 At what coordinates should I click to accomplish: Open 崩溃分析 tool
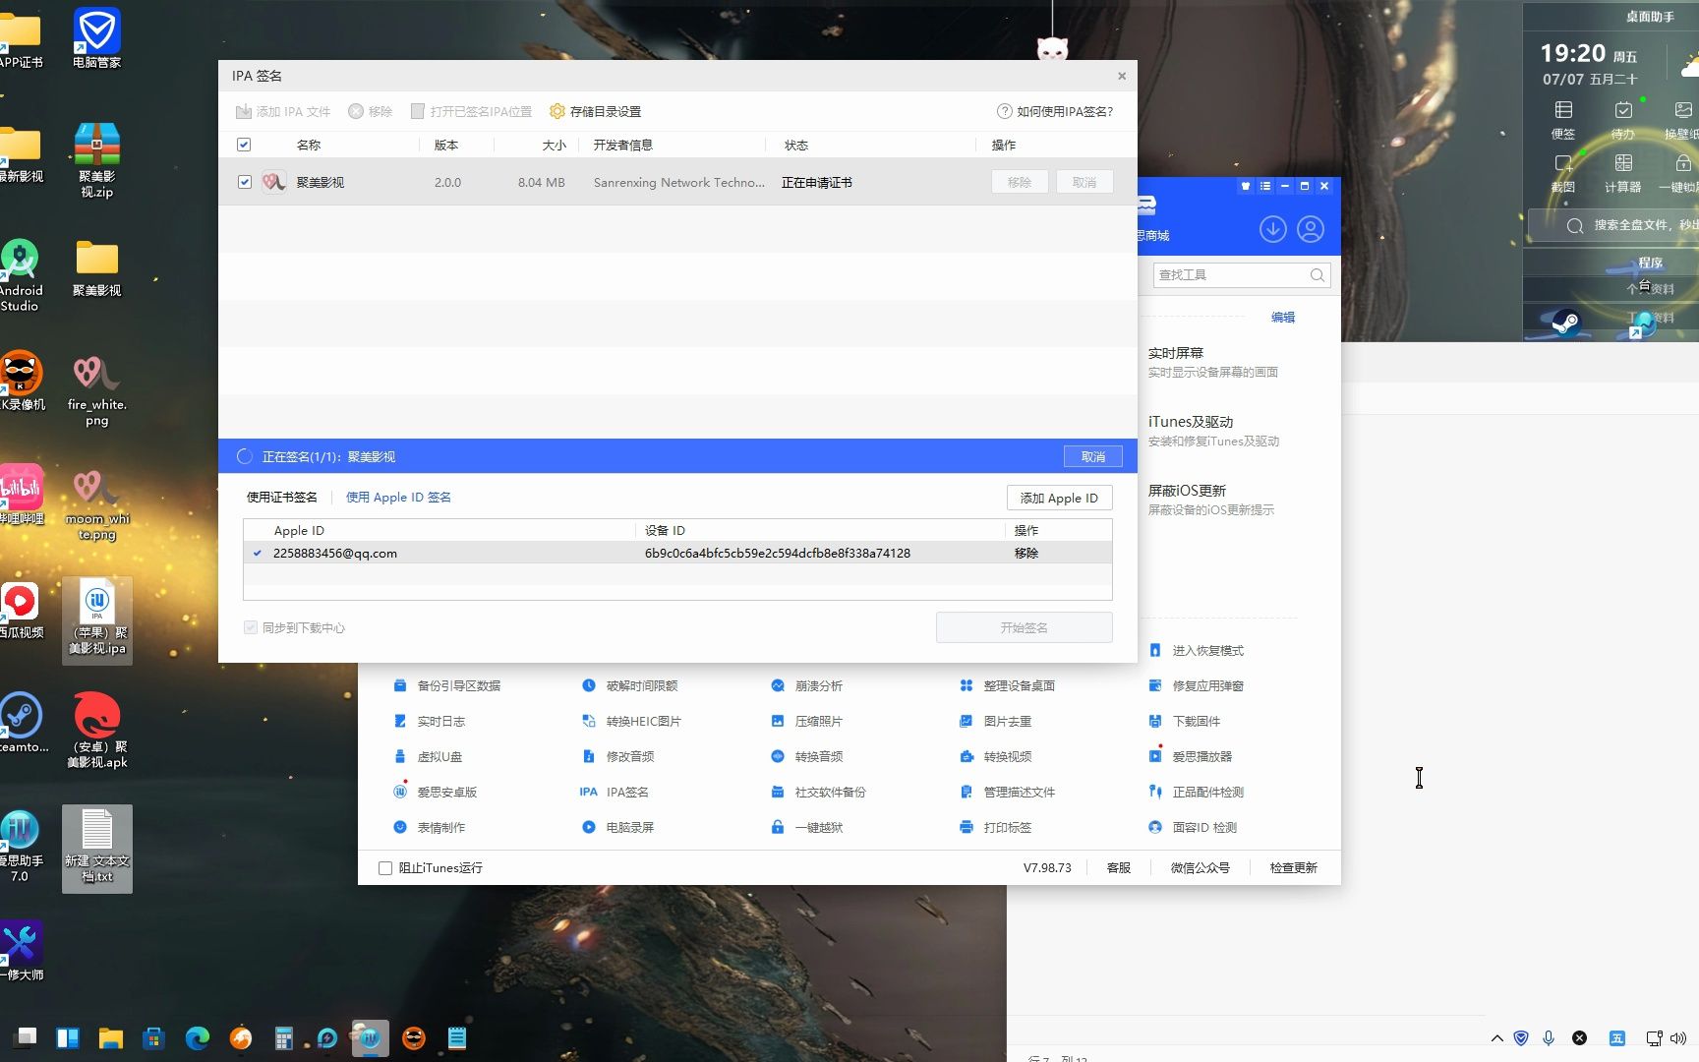(807, 686)
